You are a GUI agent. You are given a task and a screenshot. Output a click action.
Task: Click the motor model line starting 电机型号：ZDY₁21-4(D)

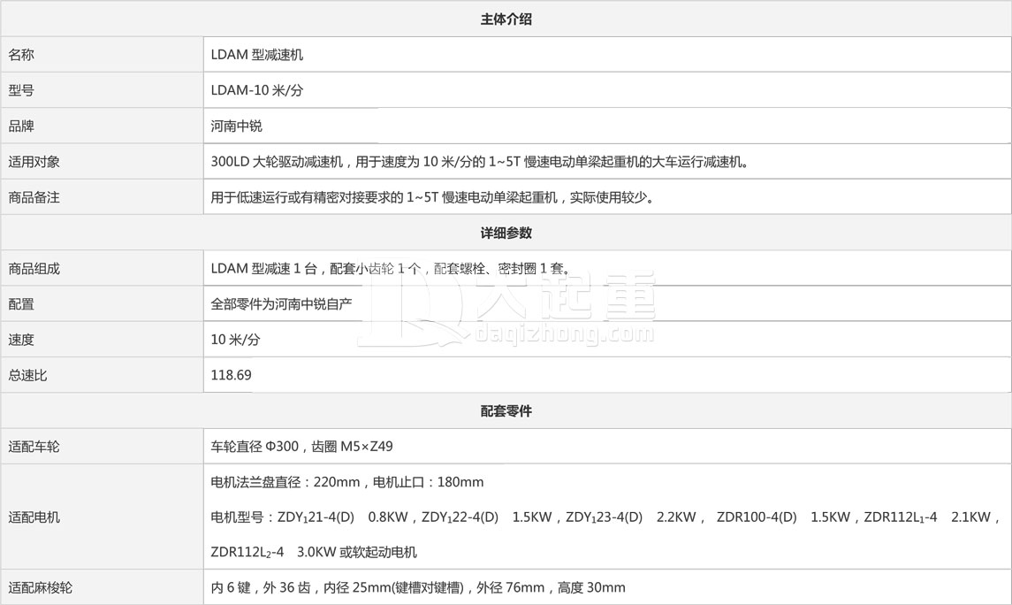(605, 517)
